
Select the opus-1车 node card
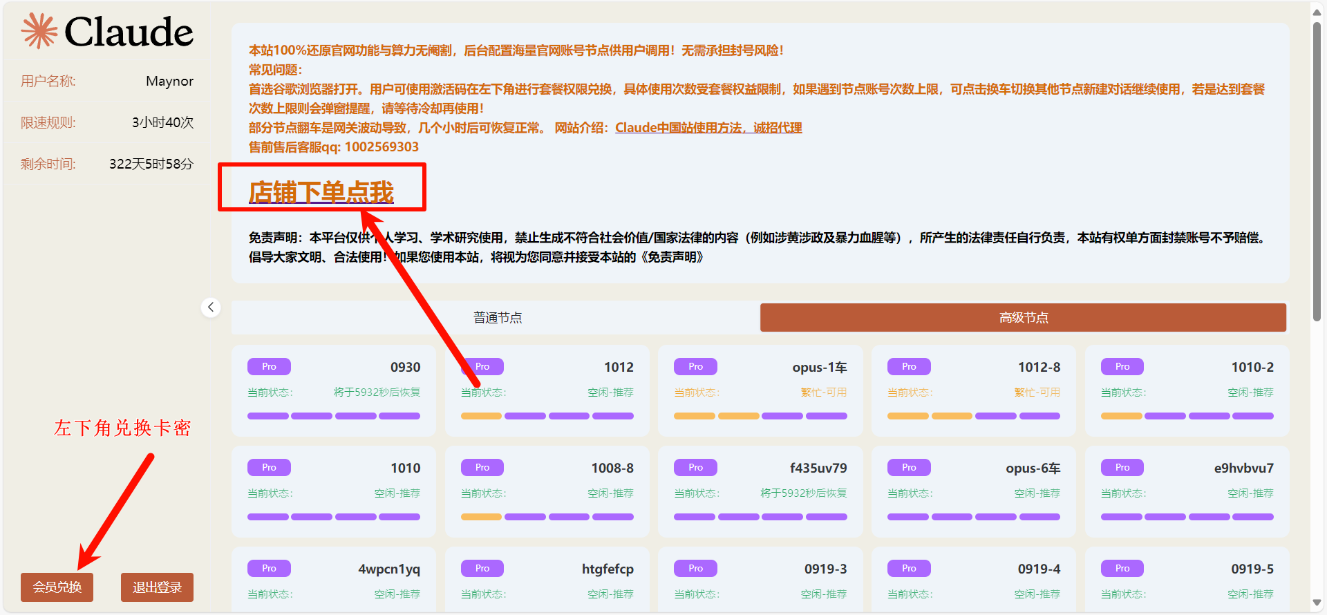point(760,390)
